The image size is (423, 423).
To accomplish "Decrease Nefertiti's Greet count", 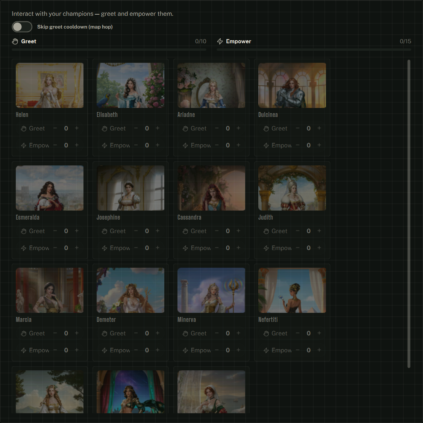I will tap(297, 333).
